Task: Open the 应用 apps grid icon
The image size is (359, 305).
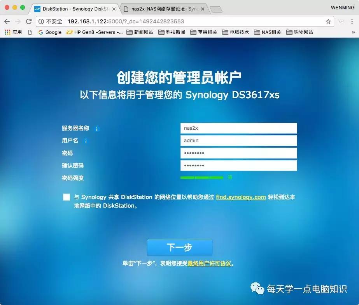Action: (x=6, y=32)
